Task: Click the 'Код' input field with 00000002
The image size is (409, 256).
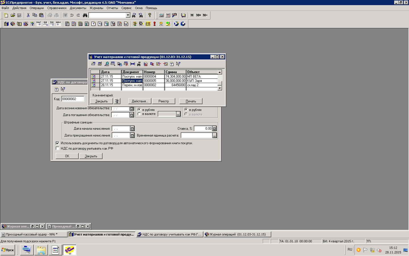Action: (x=73, y=99)
